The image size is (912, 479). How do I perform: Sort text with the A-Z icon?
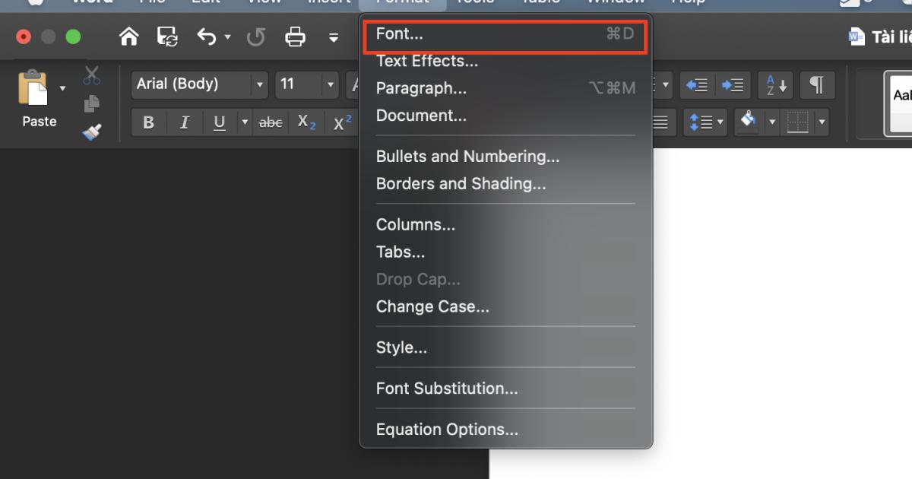click(x=774, y=85)
